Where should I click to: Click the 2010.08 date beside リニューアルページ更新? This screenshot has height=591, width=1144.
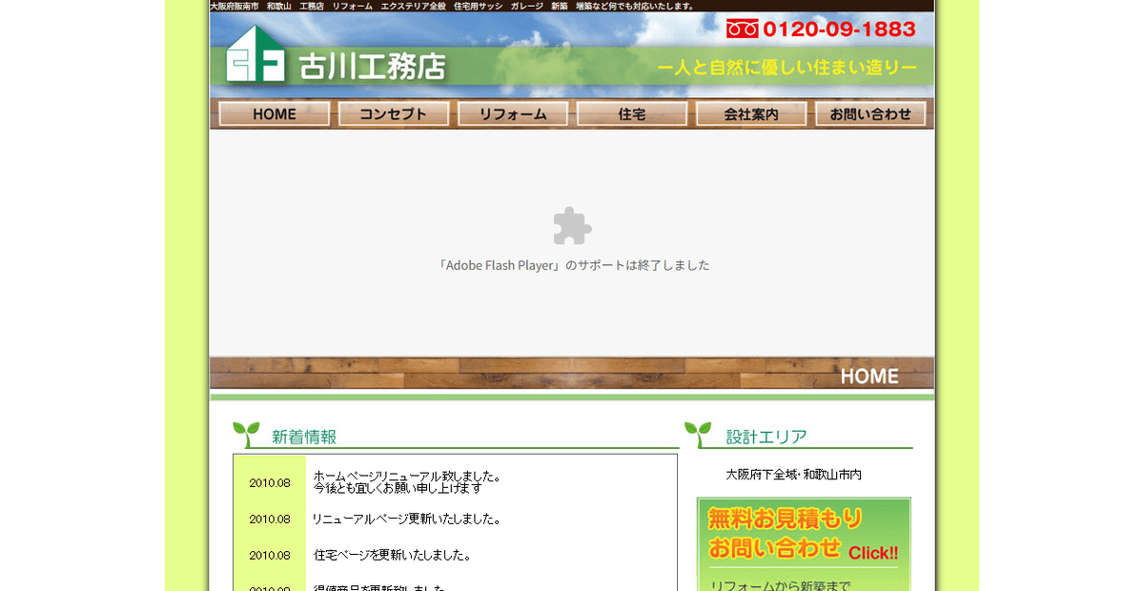coord(270,519)
